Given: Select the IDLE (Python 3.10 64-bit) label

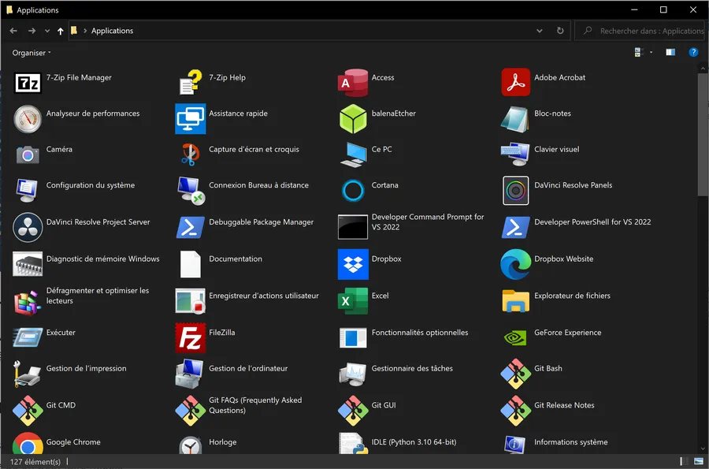Looking at the screenshot, I should tap(414, 442).
